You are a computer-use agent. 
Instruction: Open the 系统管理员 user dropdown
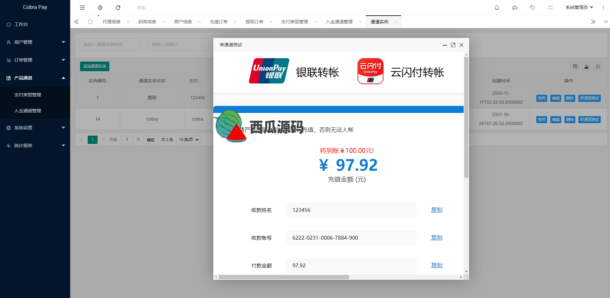[x=579, y=7]
